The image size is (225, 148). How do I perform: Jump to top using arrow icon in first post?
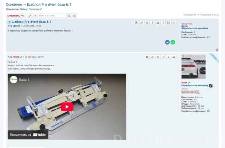(217, 50)
